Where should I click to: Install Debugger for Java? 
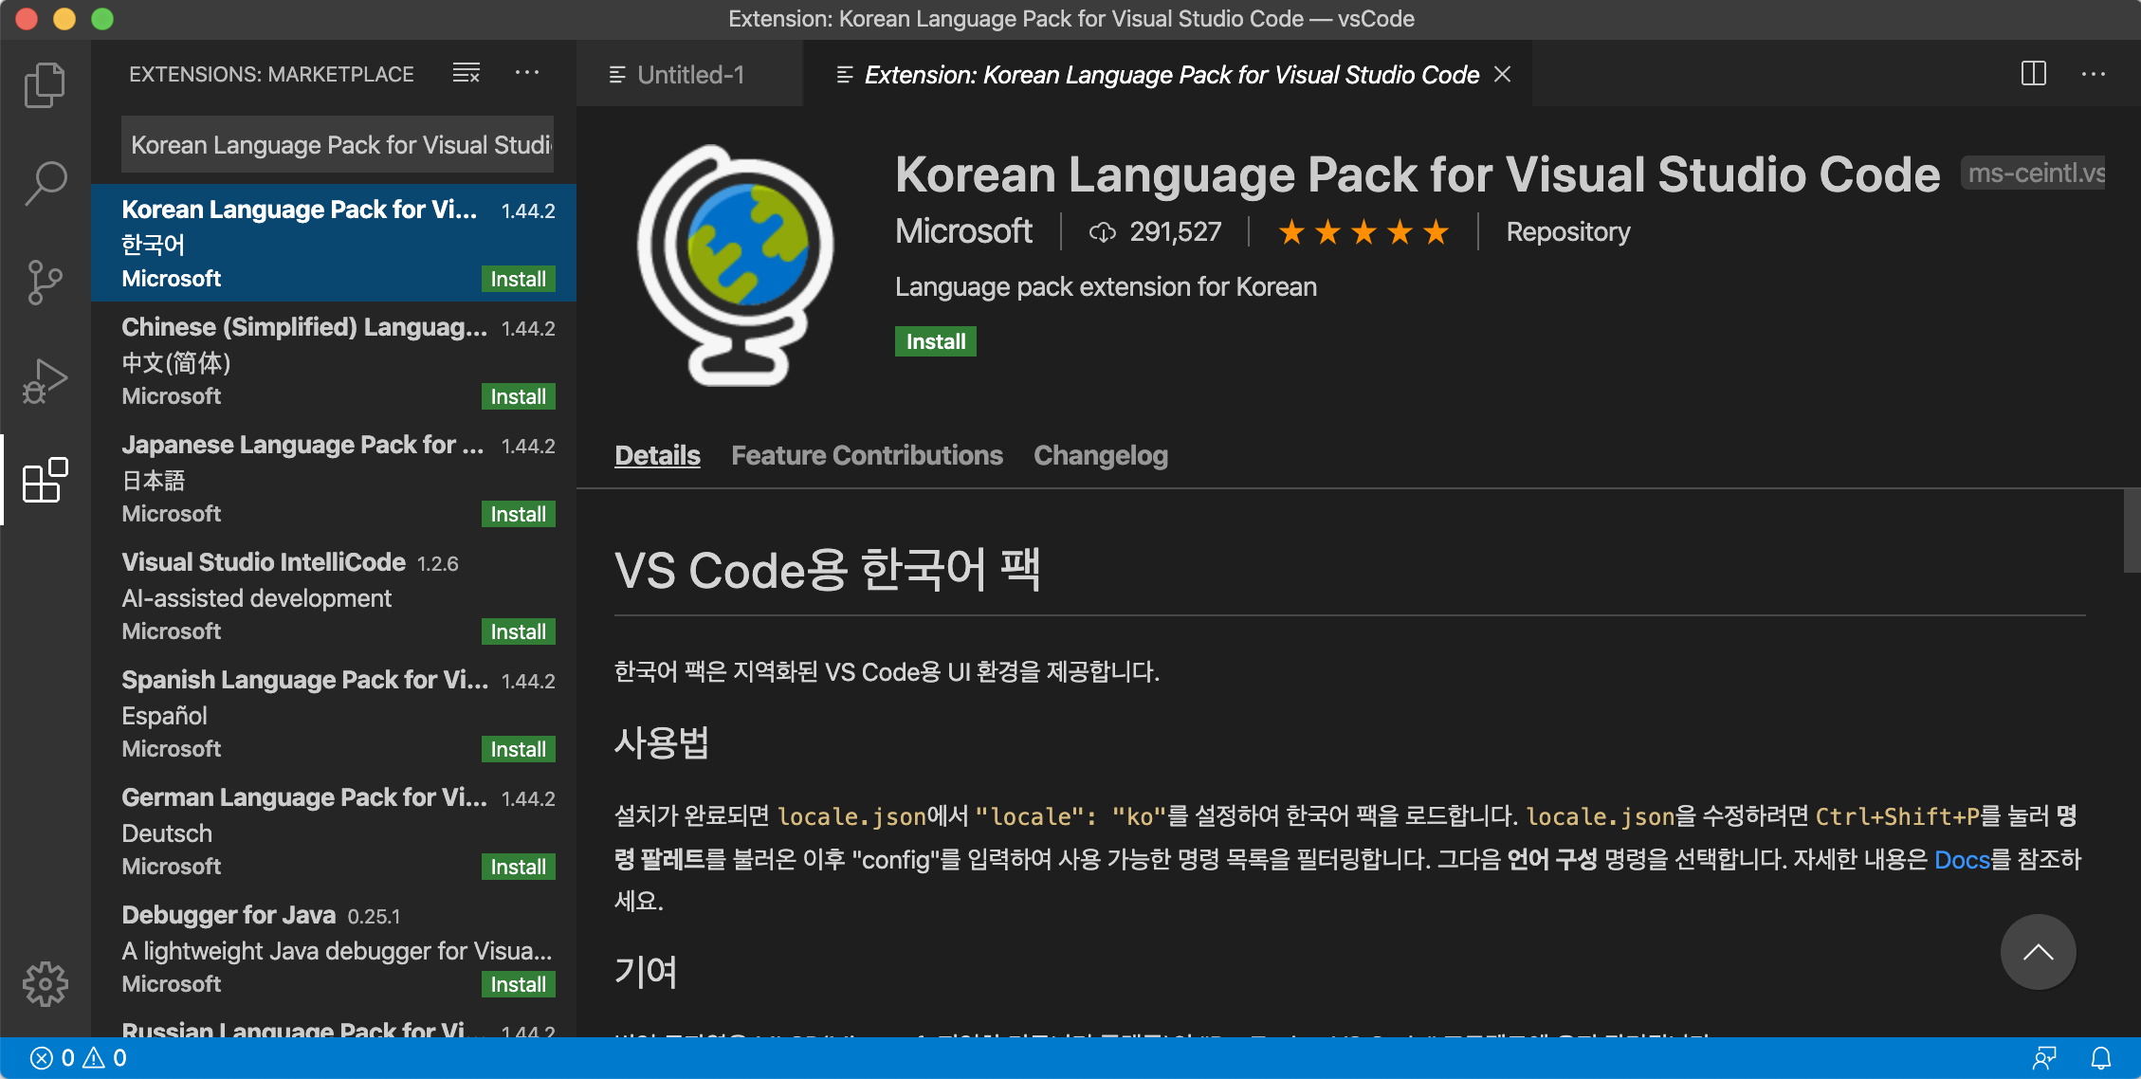pyautogui.click(x=518, y=984)
